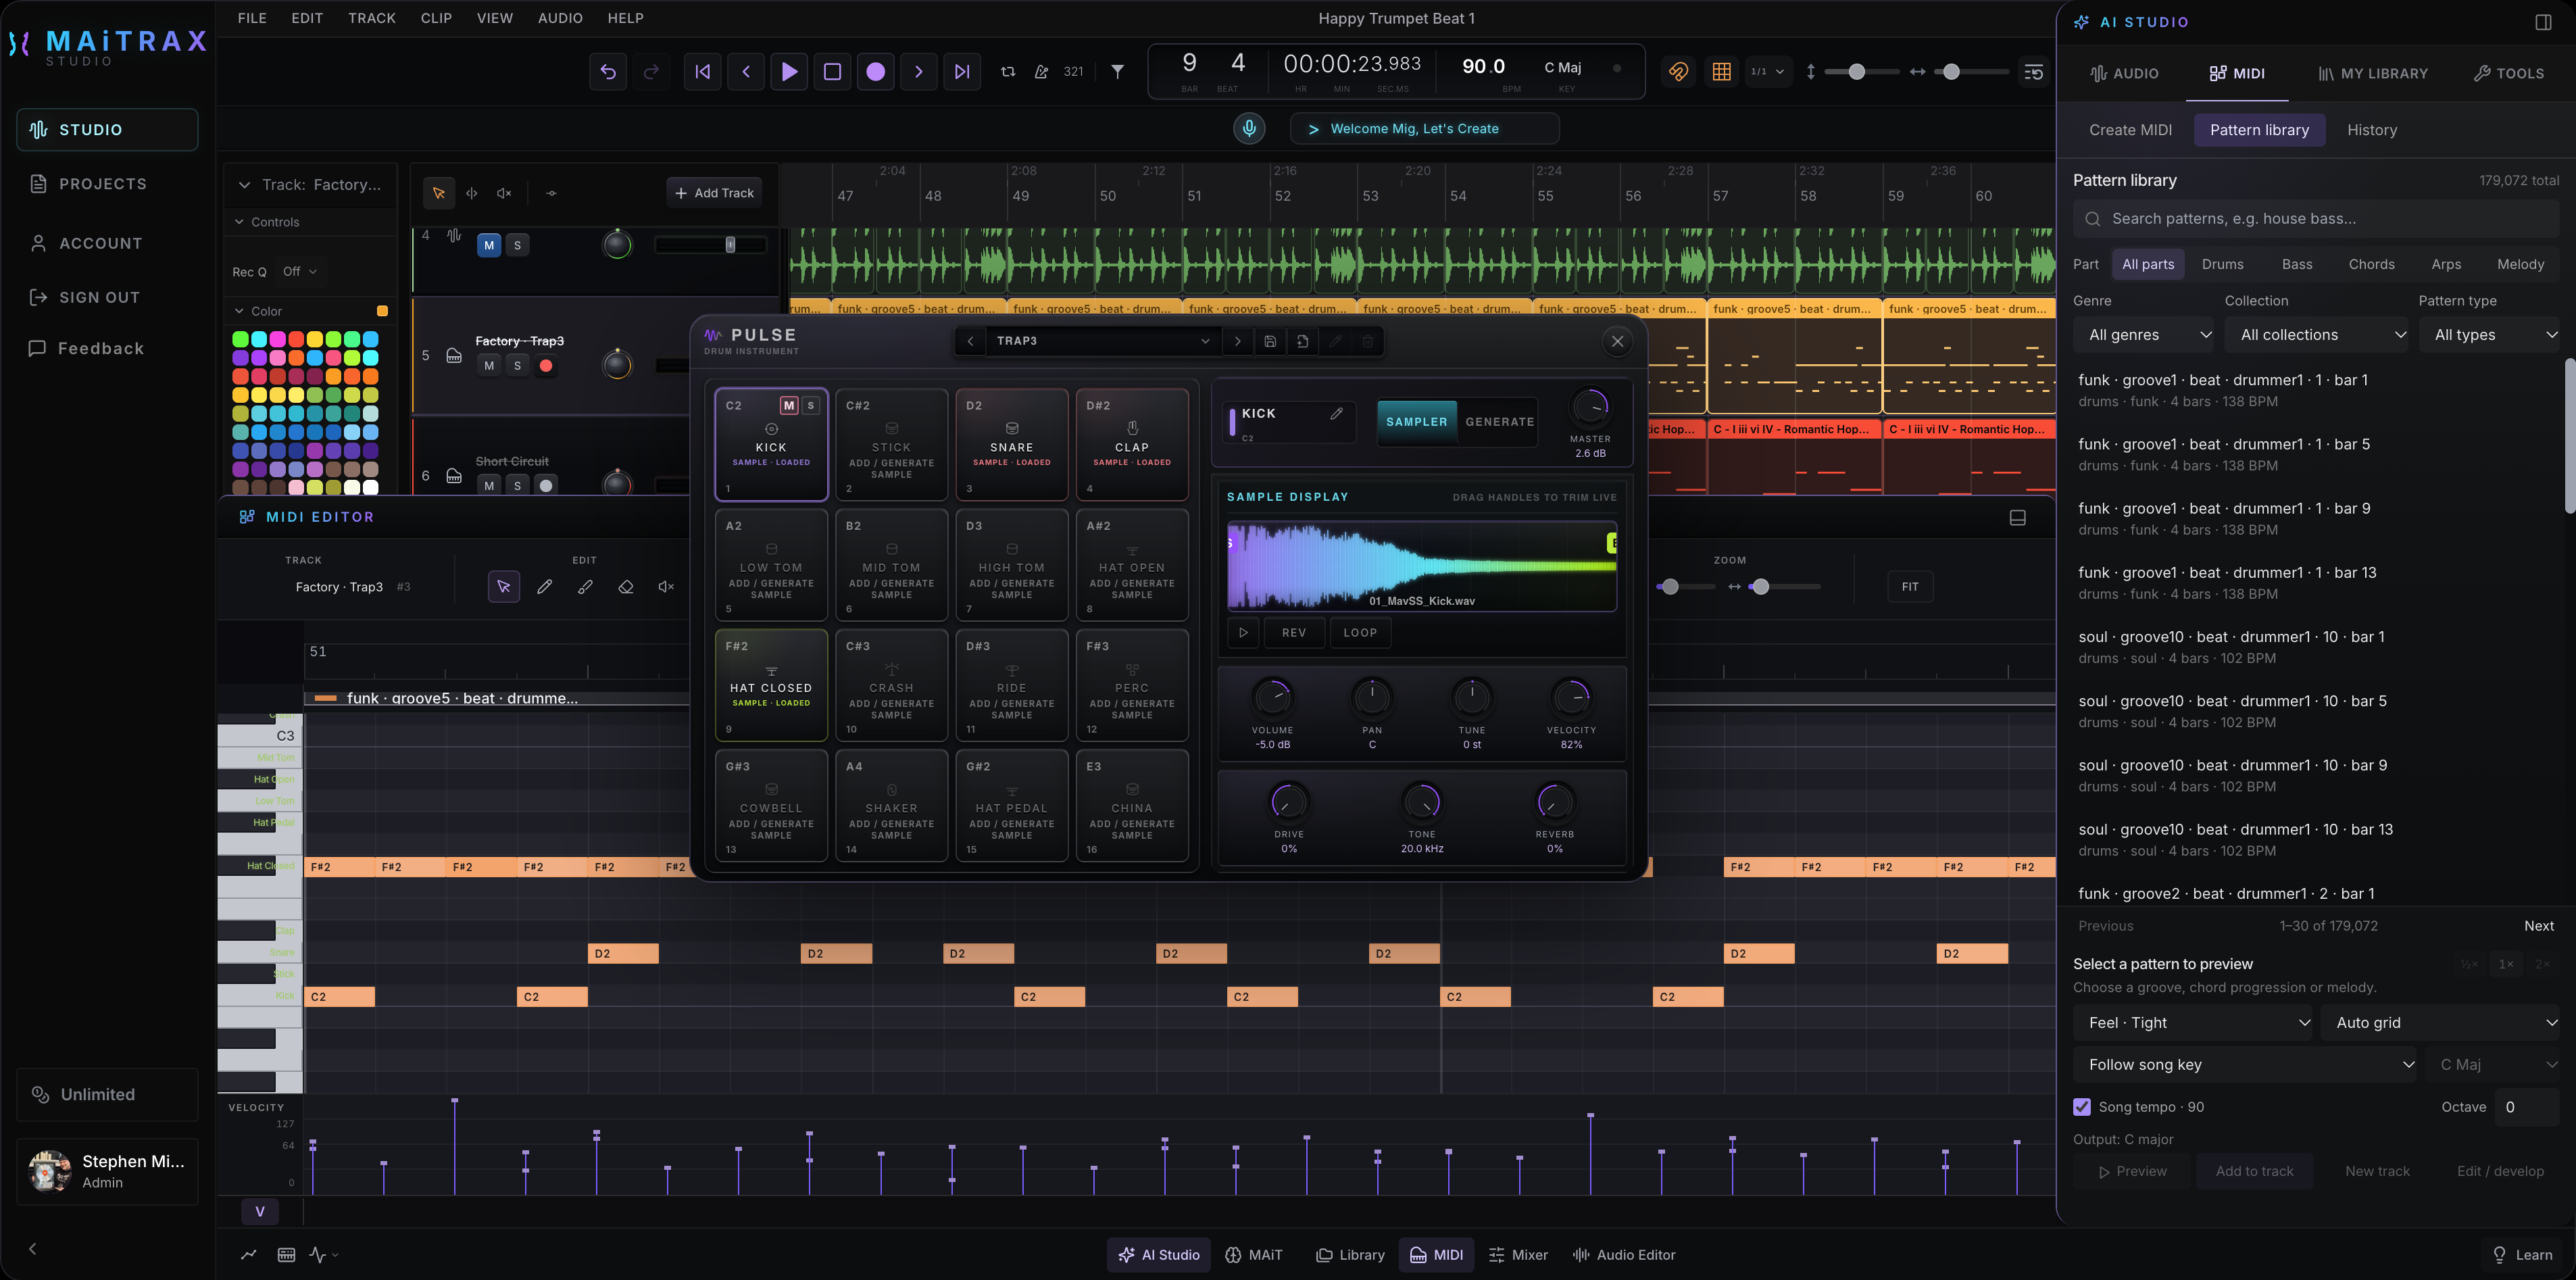Arm record on track 5 Factory Trap3
This screenshot has width=2576, height=1280.
pyautogui.click(x=546, y=366)
